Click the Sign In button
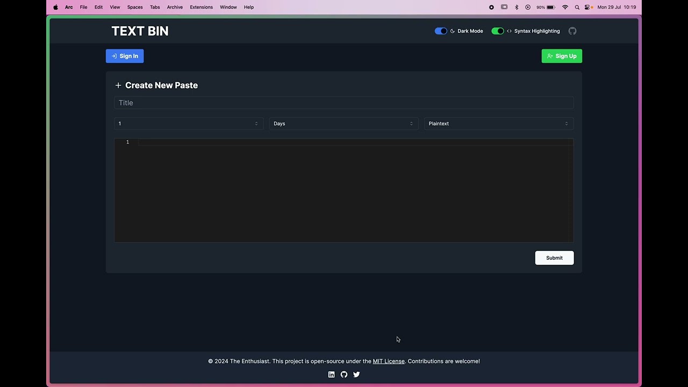This screenshot has height=387, width=688. (x=125, y=56)
